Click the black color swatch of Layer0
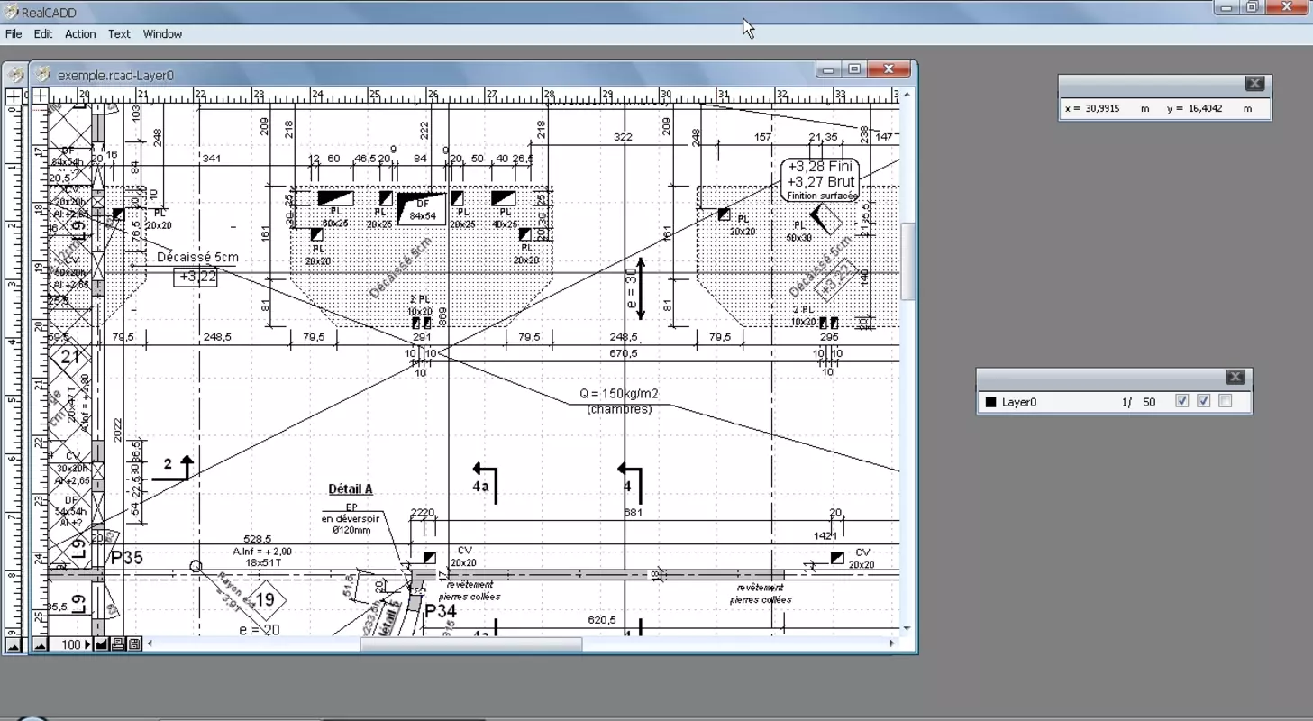The width and height of the screenshot is (1313, 721). click(x=990, y=402)
